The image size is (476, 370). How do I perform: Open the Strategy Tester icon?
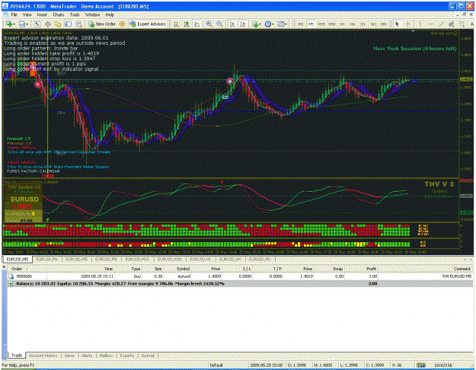click(x=79, y=24)
